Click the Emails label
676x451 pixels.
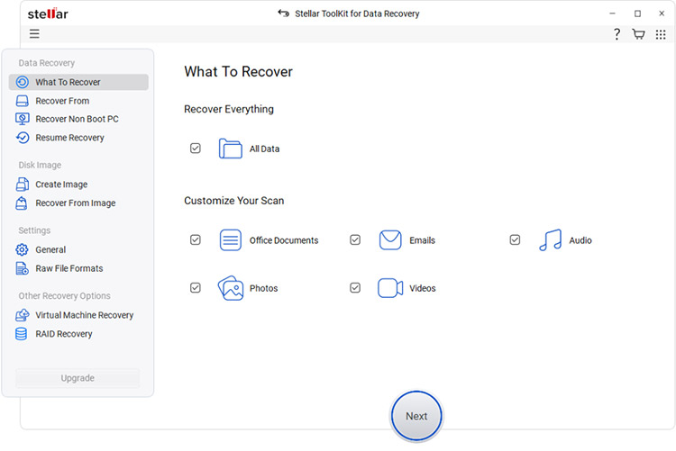pos(422,240)
